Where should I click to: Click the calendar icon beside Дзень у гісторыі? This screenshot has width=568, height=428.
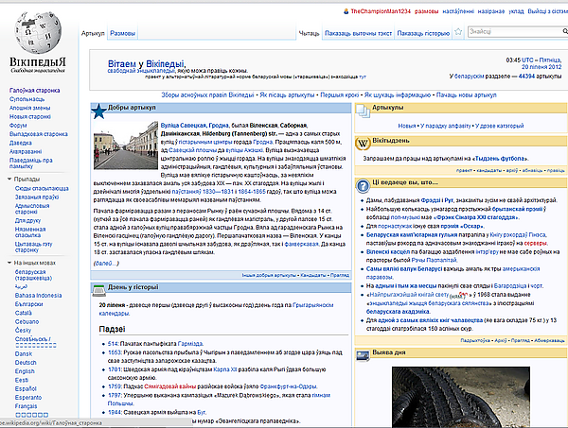pos(98,289)
